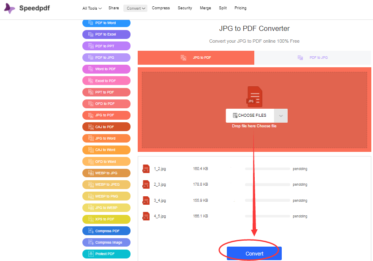Click the 160.4 KB file size
This screenshot has height=261, width=373.
pos(201,169)
